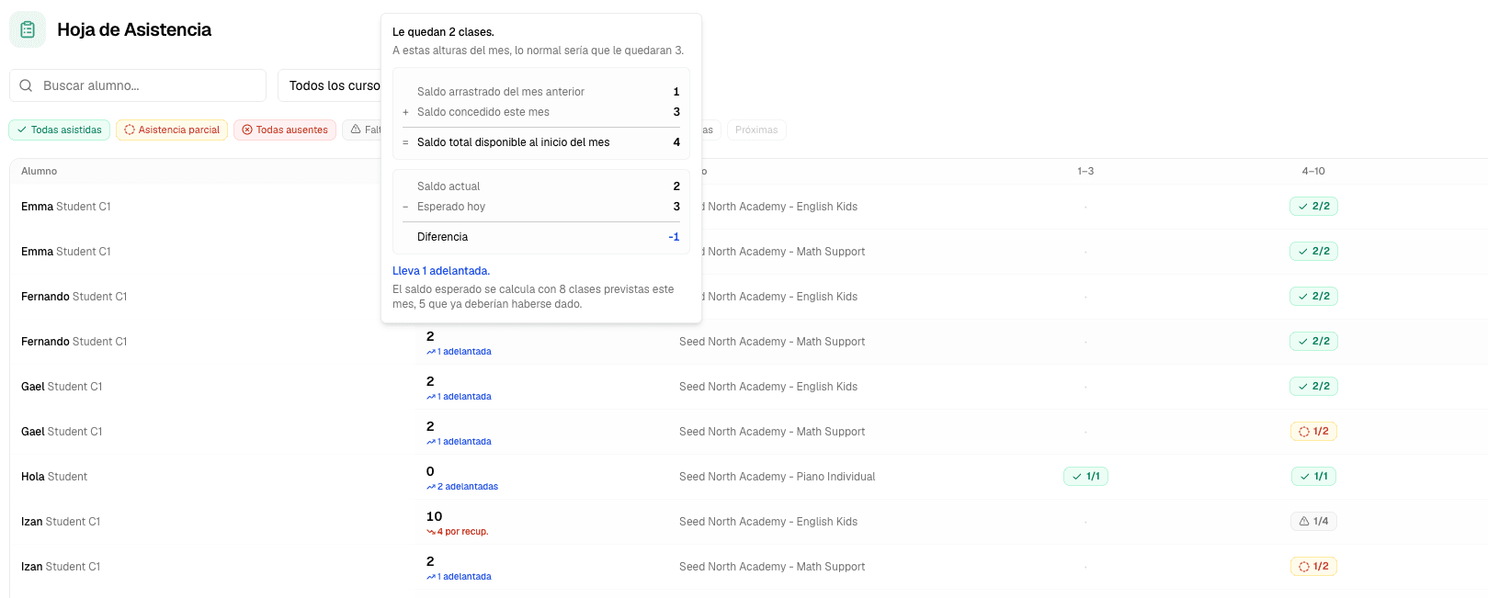Click the 4–10 week column header
This screenshot has height=598, width=1488.
click(x=1313, y=171)
